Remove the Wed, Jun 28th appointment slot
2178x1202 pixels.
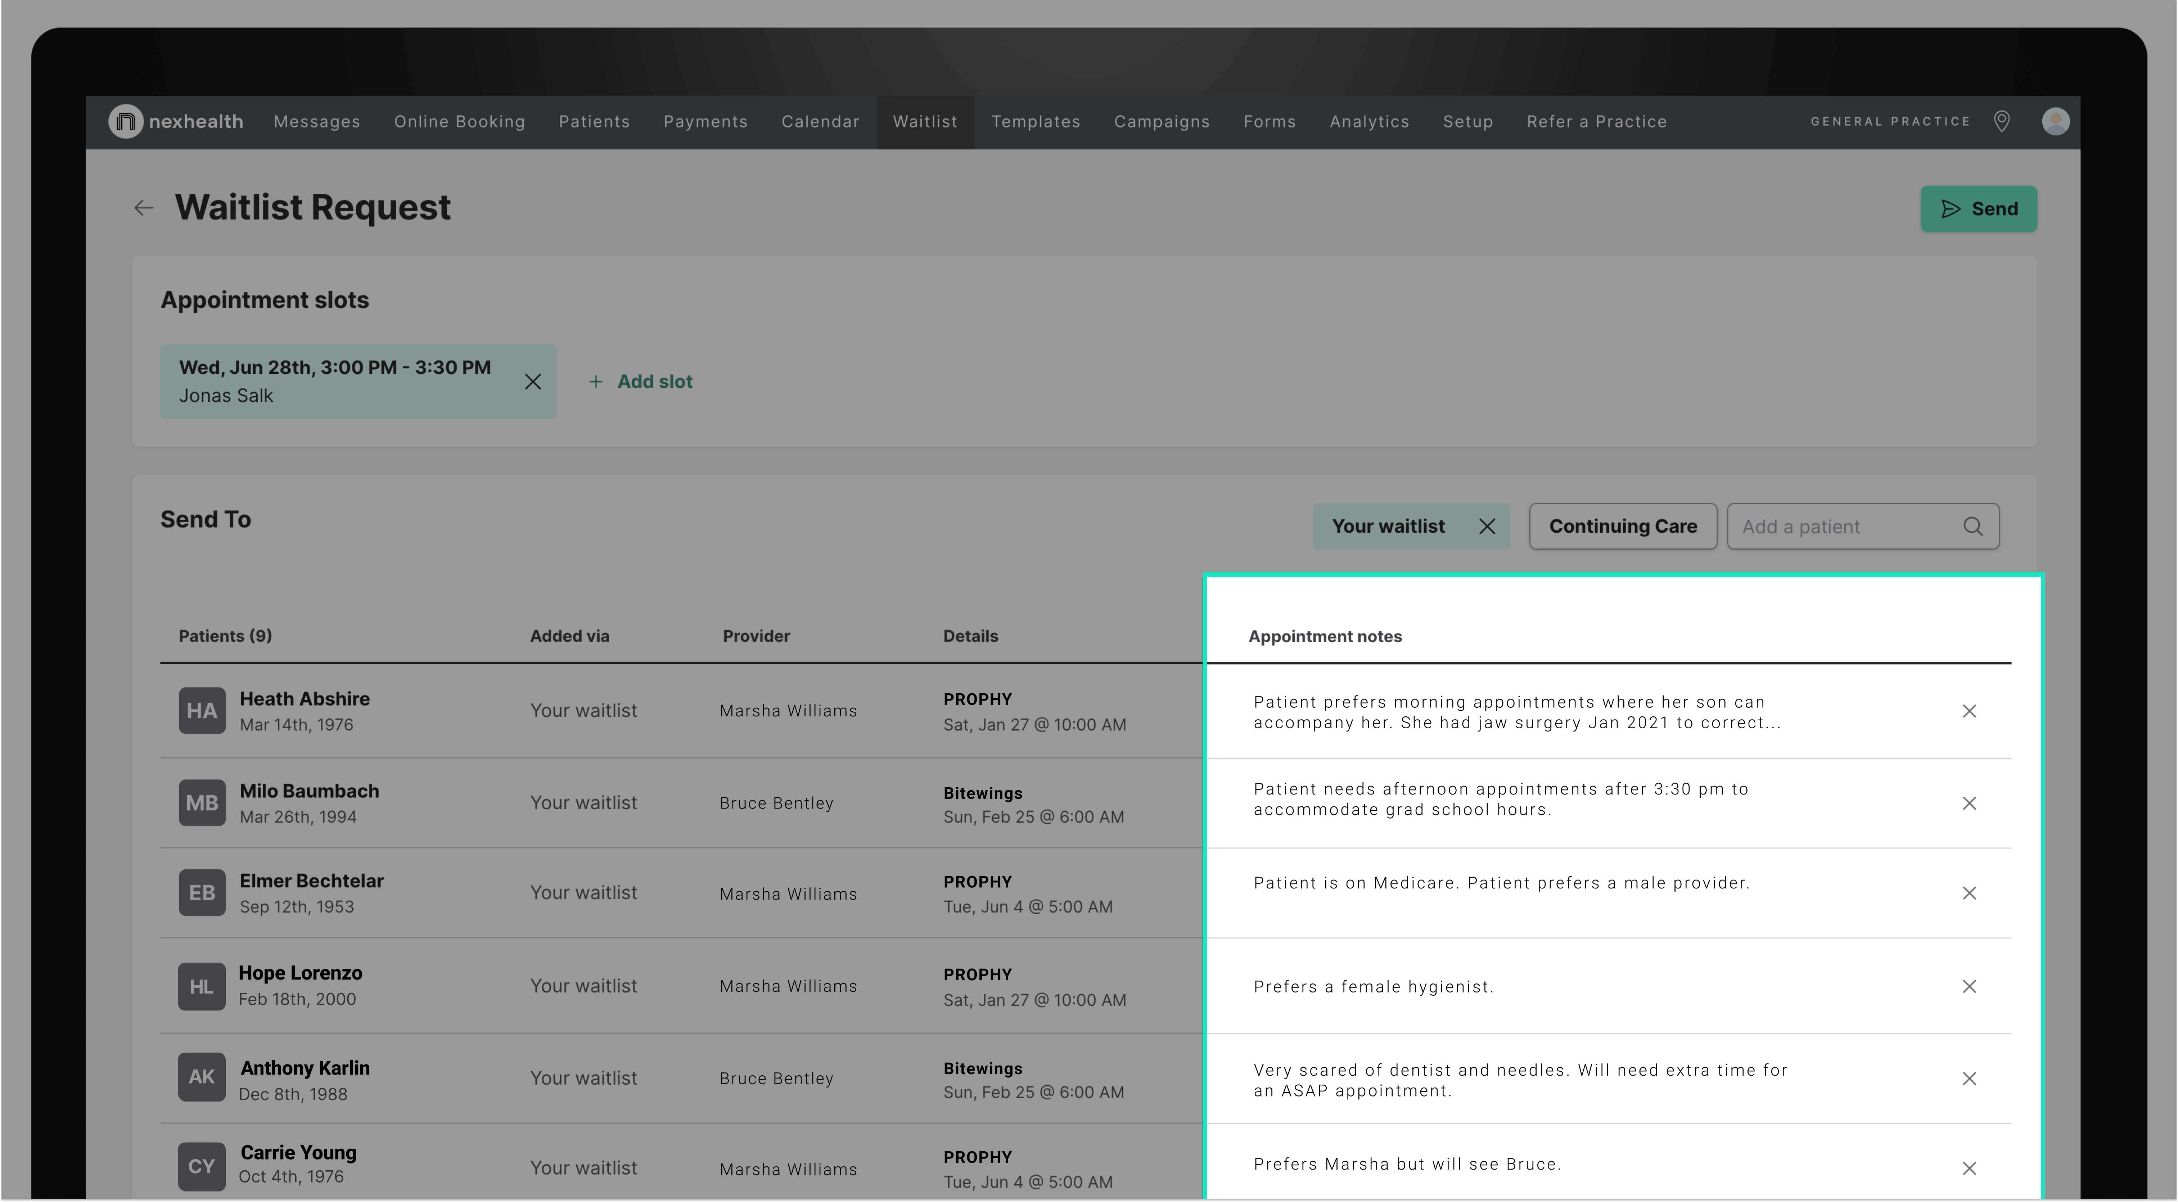point(533,382)
